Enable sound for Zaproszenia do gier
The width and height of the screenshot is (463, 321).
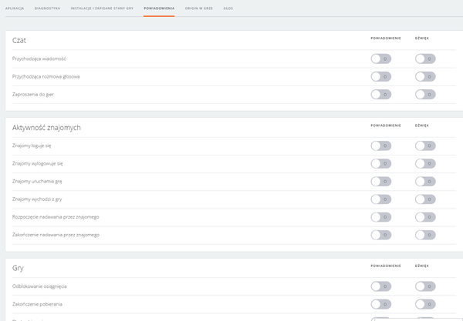pyautogui.click(x=424, y=94)
